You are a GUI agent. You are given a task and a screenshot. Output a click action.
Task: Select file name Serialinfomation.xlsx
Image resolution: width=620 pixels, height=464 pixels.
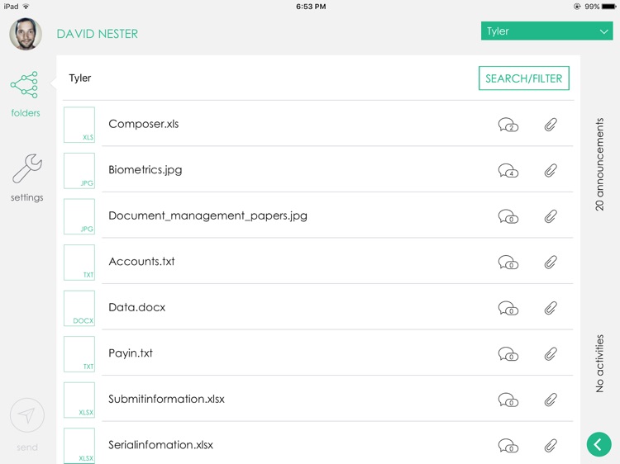point(160,445)
